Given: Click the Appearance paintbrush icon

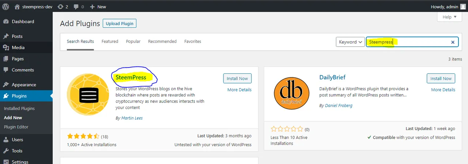Looking at the screenshot, I should [6, 85].
